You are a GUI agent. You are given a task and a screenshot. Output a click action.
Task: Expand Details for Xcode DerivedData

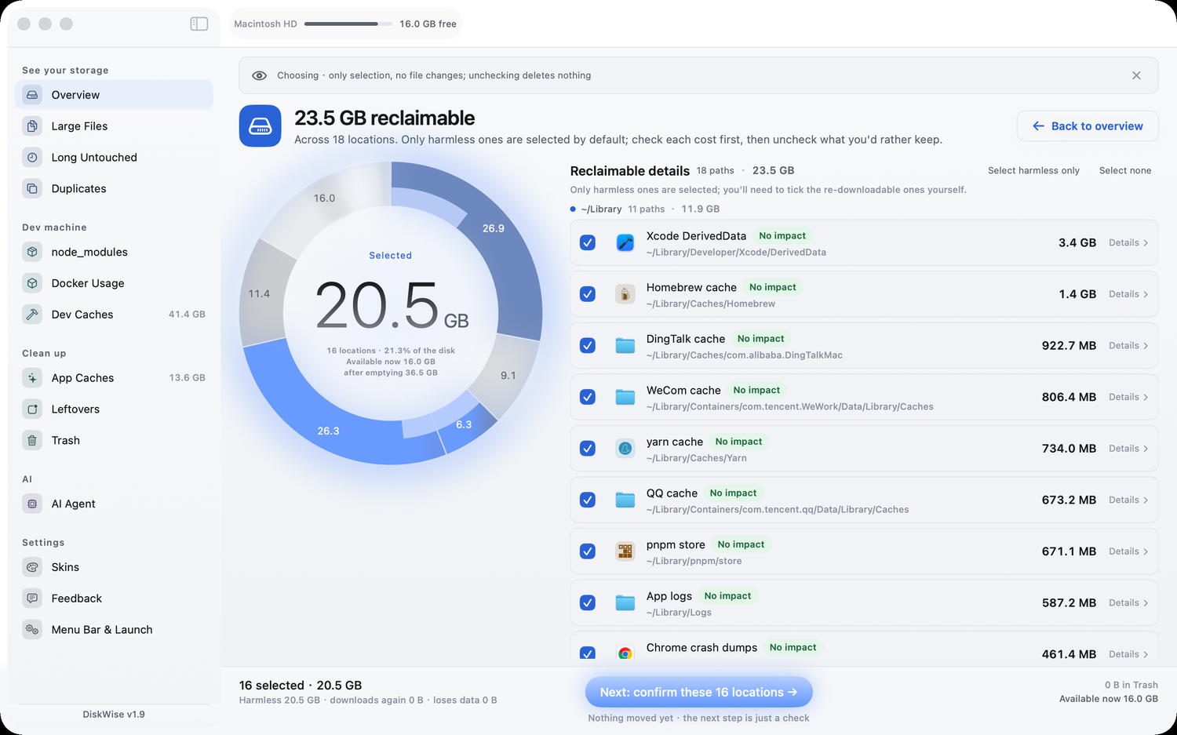coord(1128,242)
